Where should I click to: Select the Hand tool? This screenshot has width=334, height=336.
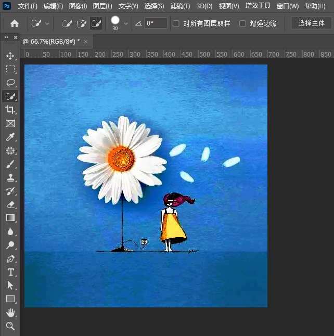tap(10, 313)
